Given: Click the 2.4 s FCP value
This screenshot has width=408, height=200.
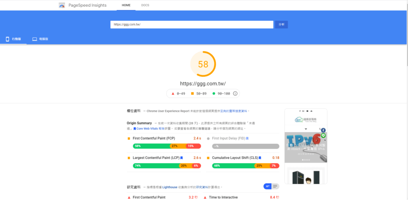Looking at the screenshot, I should coord(197,138).
